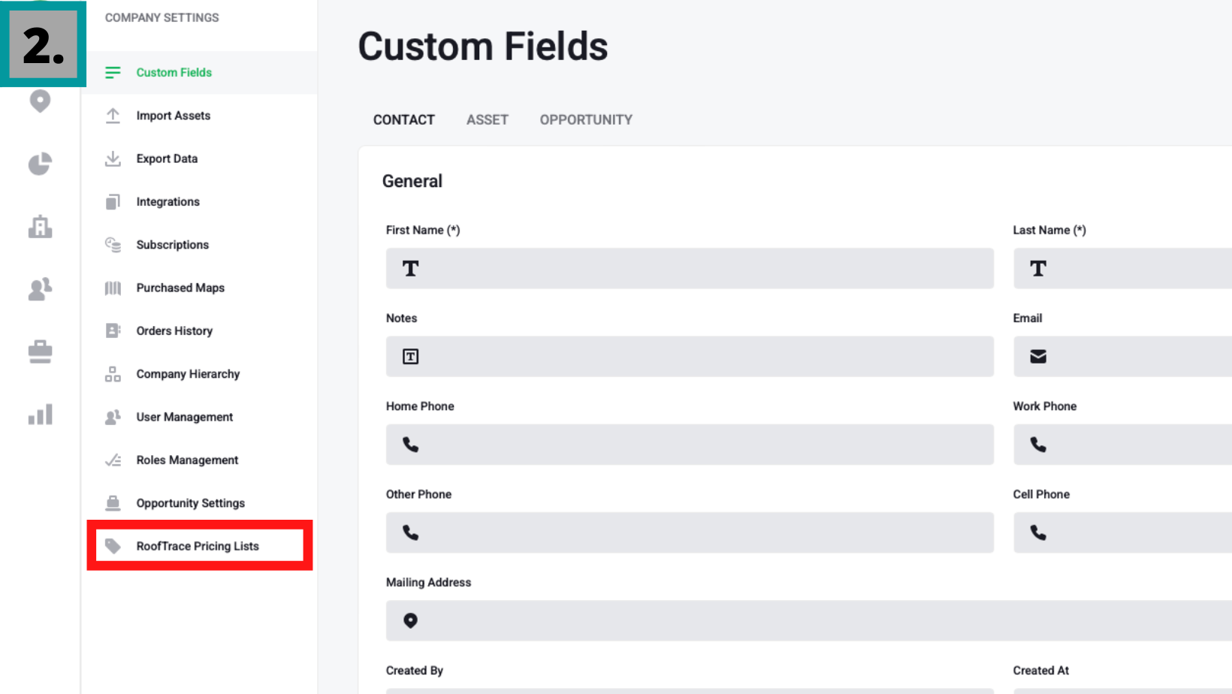Open the bar chart reports icon

click(40, 415)
